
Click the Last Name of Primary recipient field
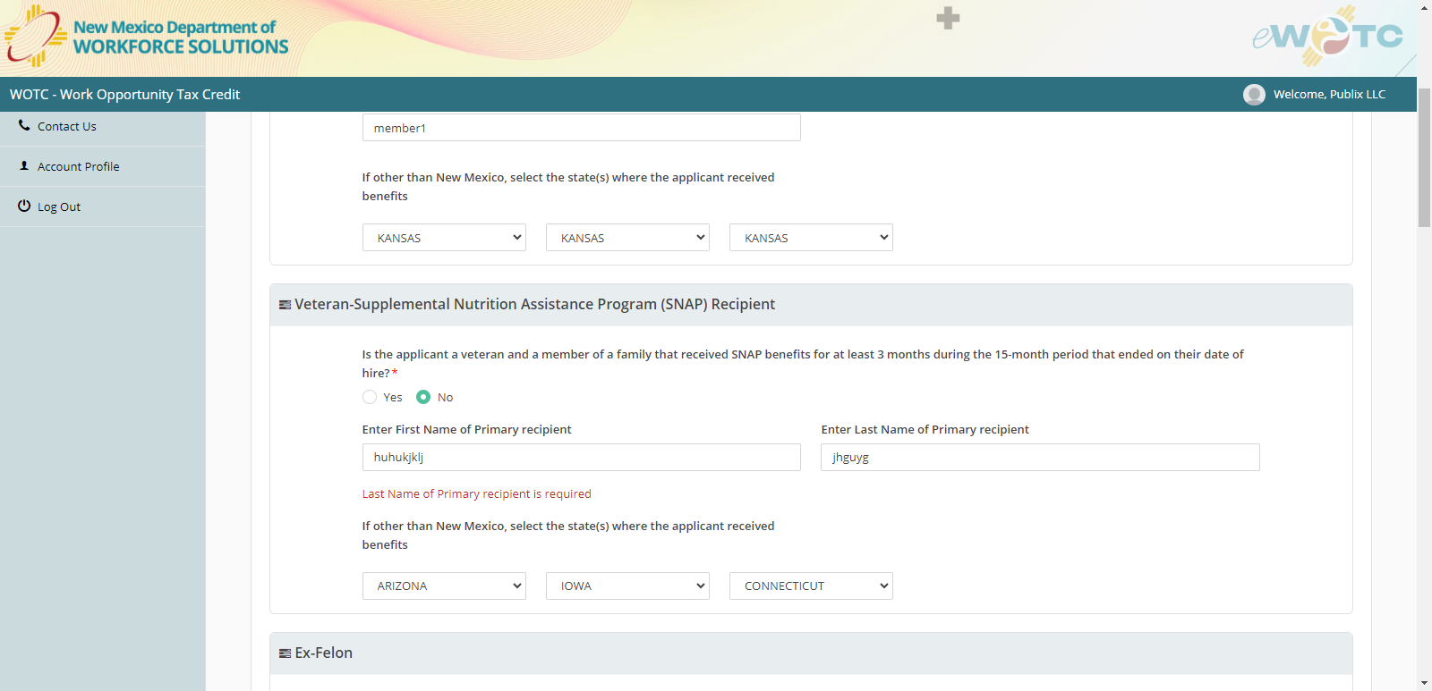pyautogui.click(x=1040, y=458)
